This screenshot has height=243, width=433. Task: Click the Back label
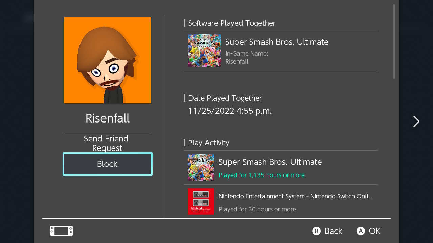[x=333, y=231]
